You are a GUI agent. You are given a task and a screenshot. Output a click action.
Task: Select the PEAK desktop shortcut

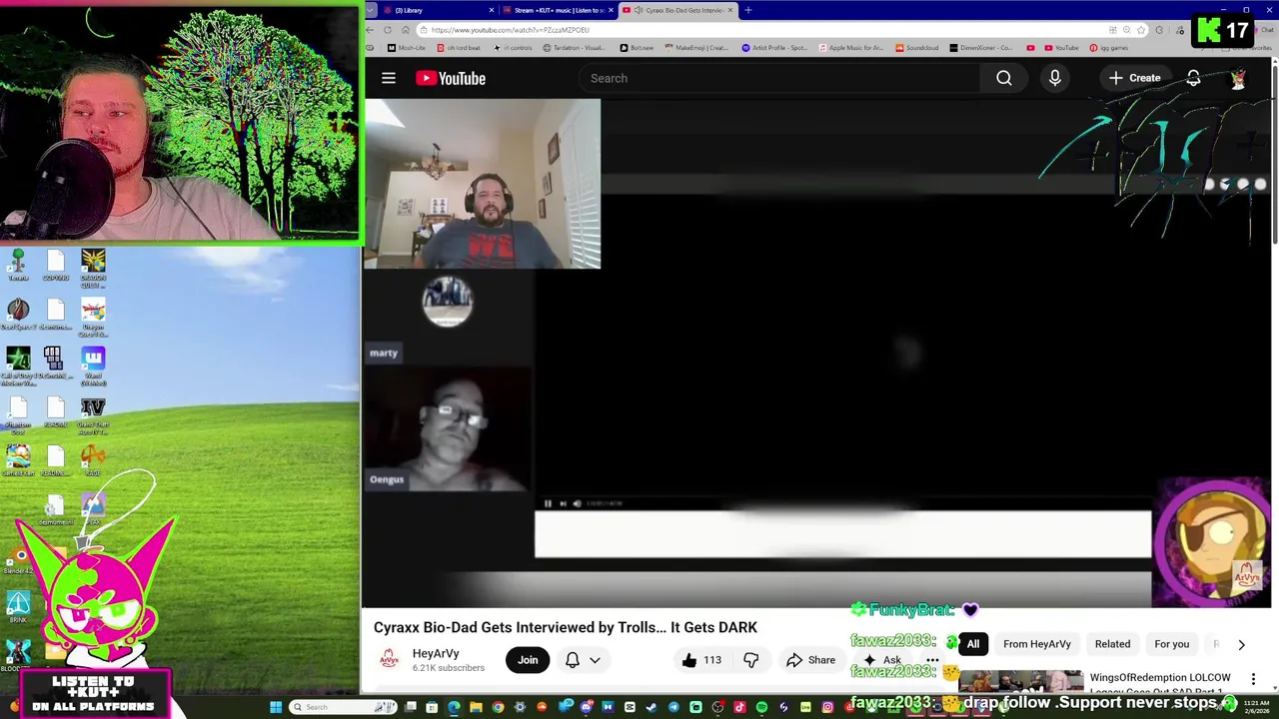93,509
